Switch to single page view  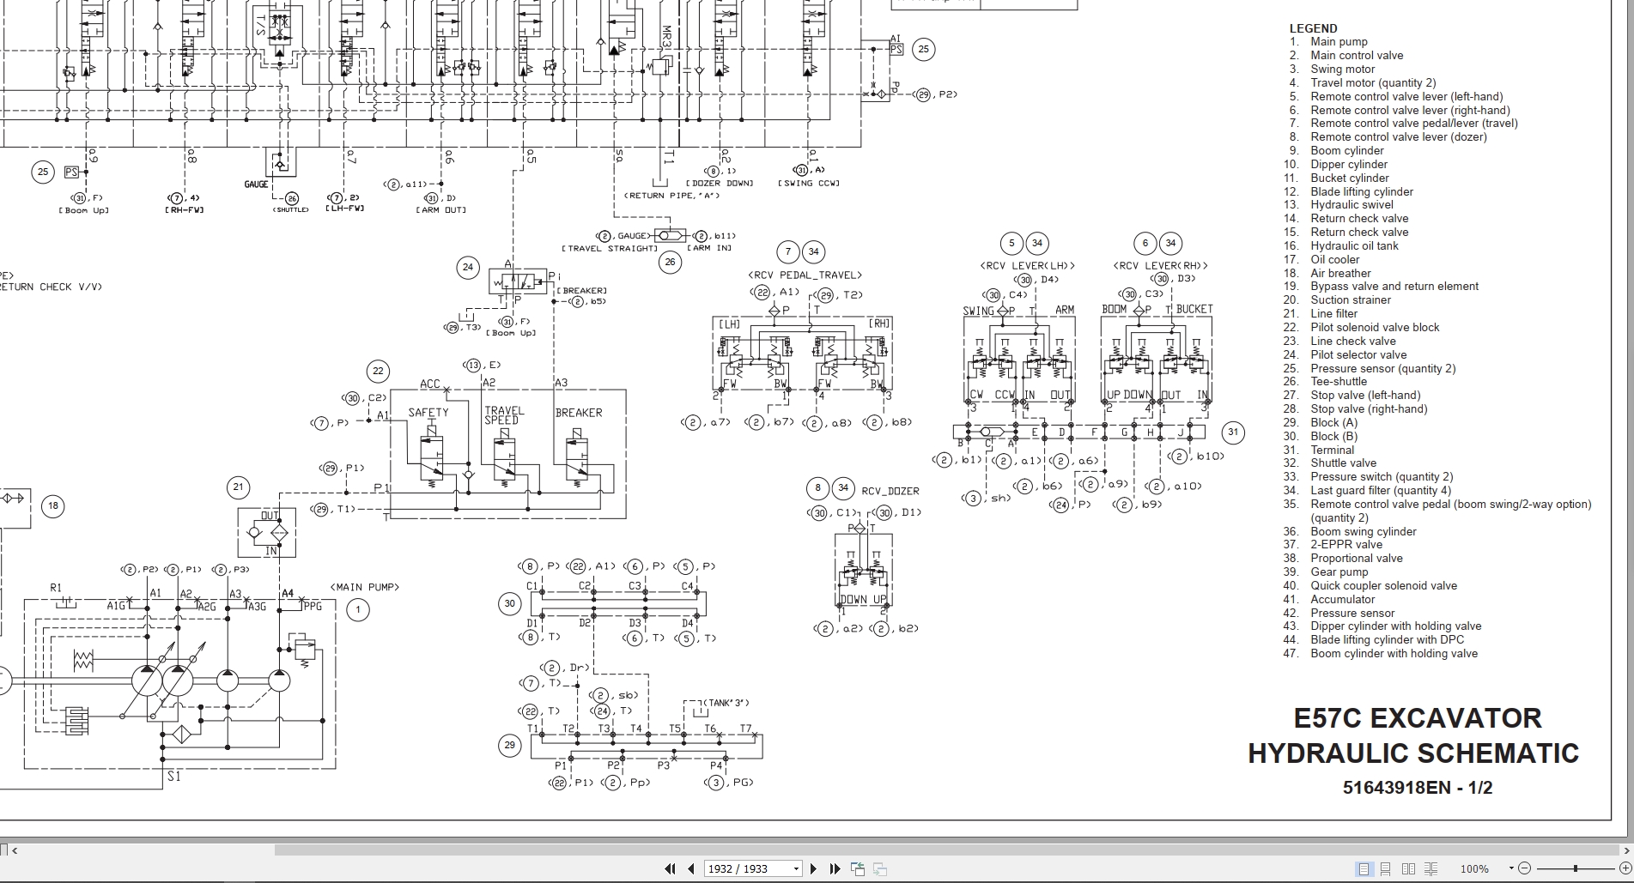(1363, 869)
